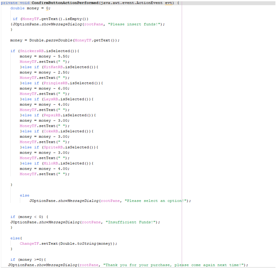Click the 'evt' parameter in the method signature
Viewport: 278px width, 268px height.
point(168,3)
